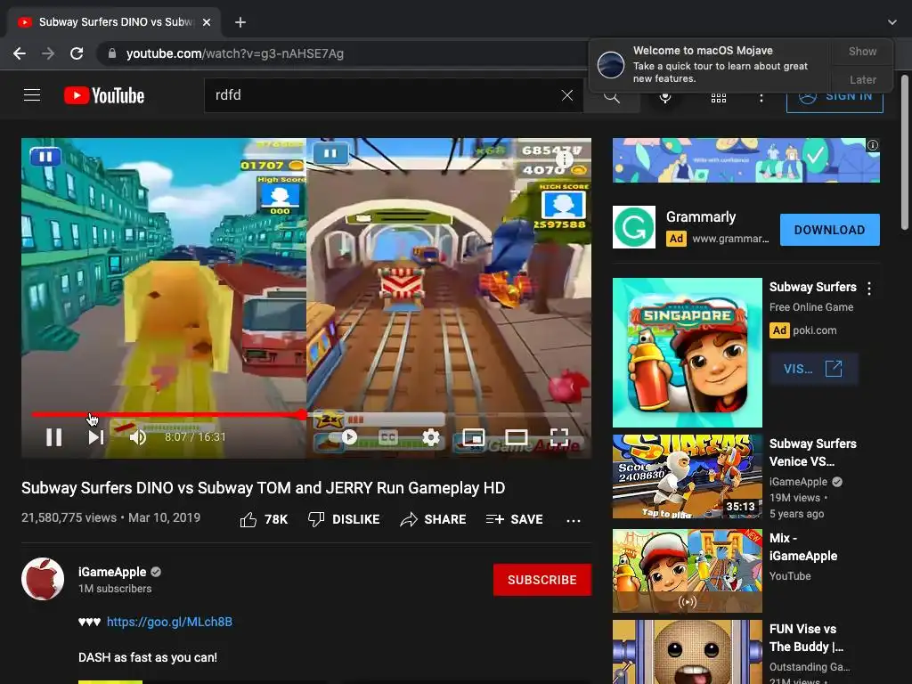Save the video to a playlist
This screenshot has height=684, width=912.
pyautogui.click(x=514, y=519)
